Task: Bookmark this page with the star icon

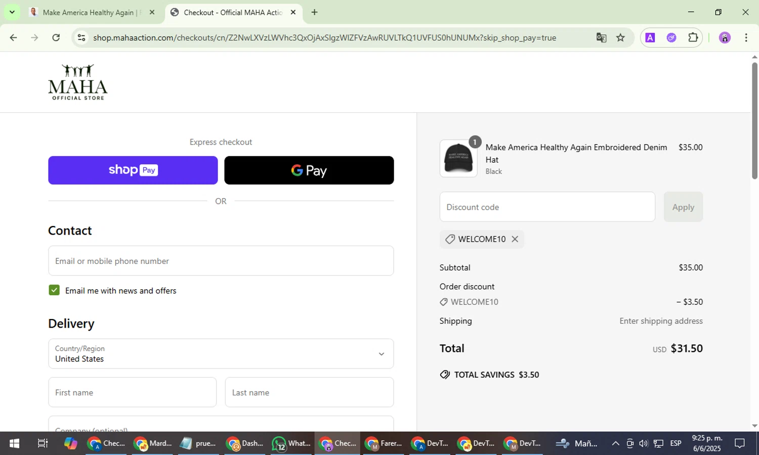Action: (x=620, y=38)
